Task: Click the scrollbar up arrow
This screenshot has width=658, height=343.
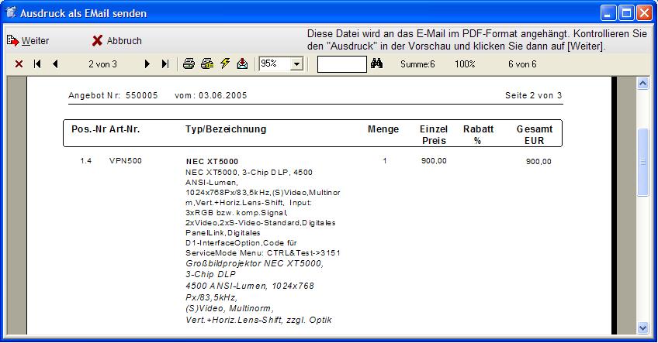Action: click(x=642, y=83)
